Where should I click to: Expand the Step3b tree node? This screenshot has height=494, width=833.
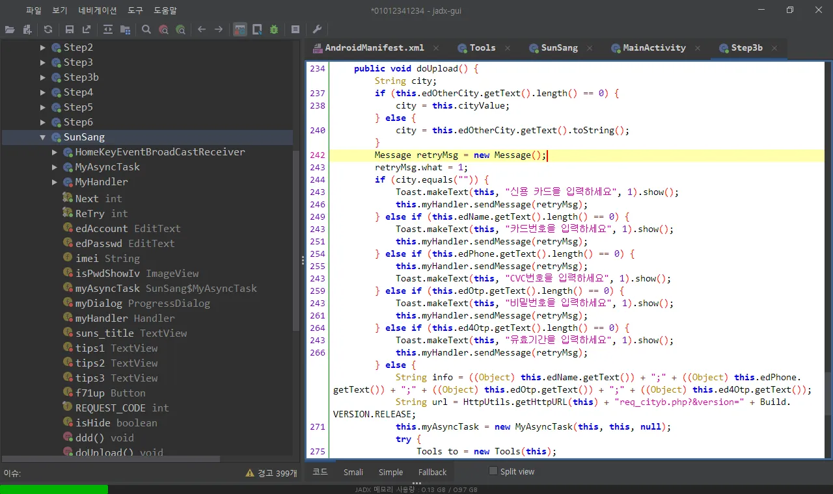43,77
